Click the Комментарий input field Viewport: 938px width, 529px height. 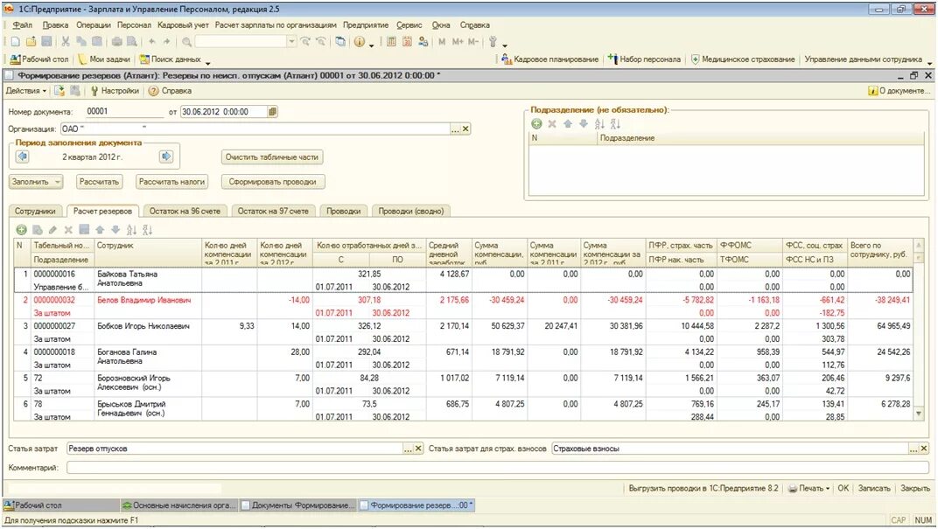point(498,468)
